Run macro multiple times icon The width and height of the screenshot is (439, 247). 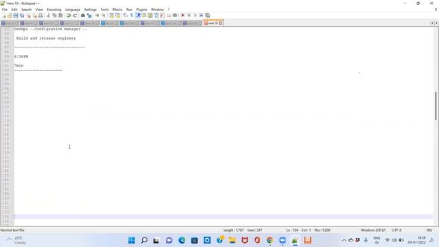coord(201,15)
